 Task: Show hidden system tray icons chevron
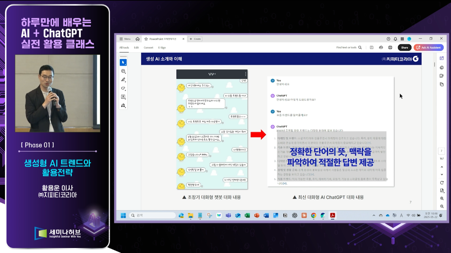pos(374,215)
